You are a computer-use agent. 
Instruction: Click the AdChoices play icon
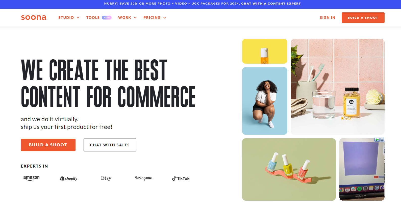377,140
